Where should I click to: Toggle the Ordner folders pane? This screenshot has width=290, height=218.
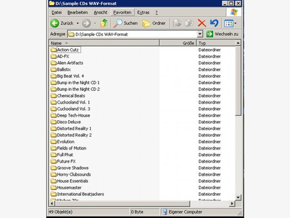(x=154, y=23)
